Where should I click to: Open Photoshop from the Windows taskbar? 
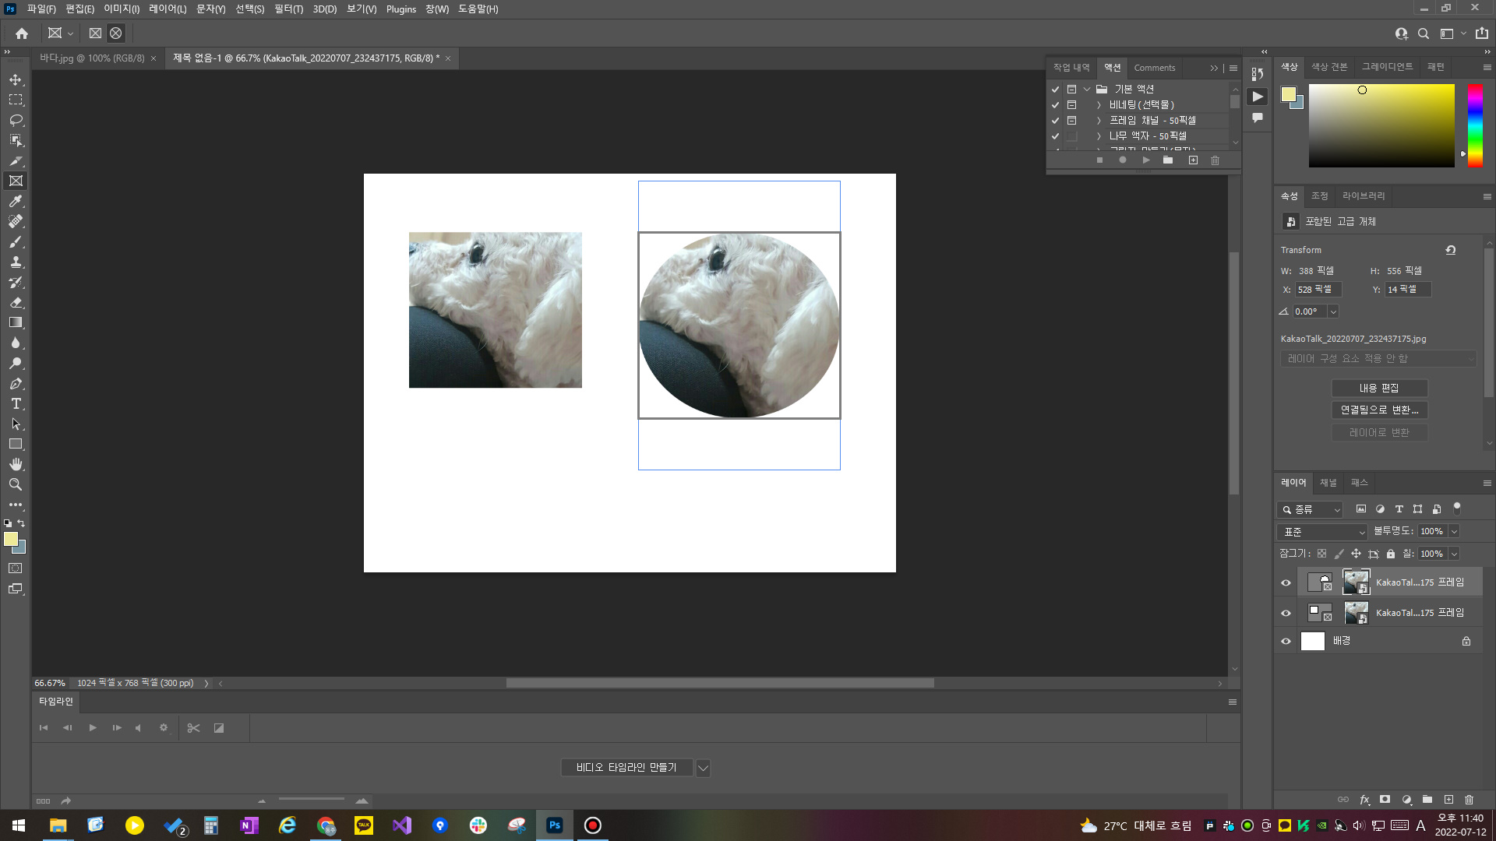point(555,825)
